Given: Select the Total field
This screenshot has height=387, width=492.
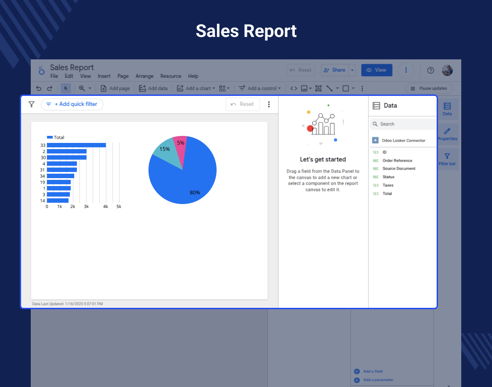Looking at the screenshot, I should [387, 193].
